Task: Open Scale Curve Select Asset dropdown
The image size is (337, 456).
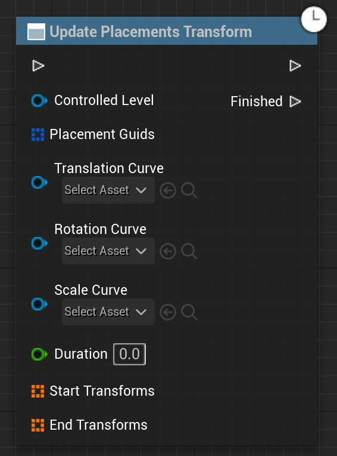Action: point(108,312)
